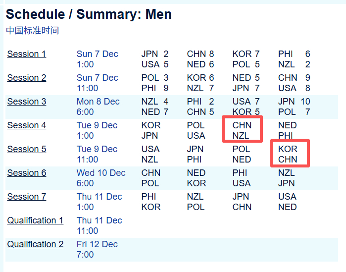Click the Mon 8 Dec 6:00 date
The height and width of the screenshot is (272, 346).
(98, 107)
